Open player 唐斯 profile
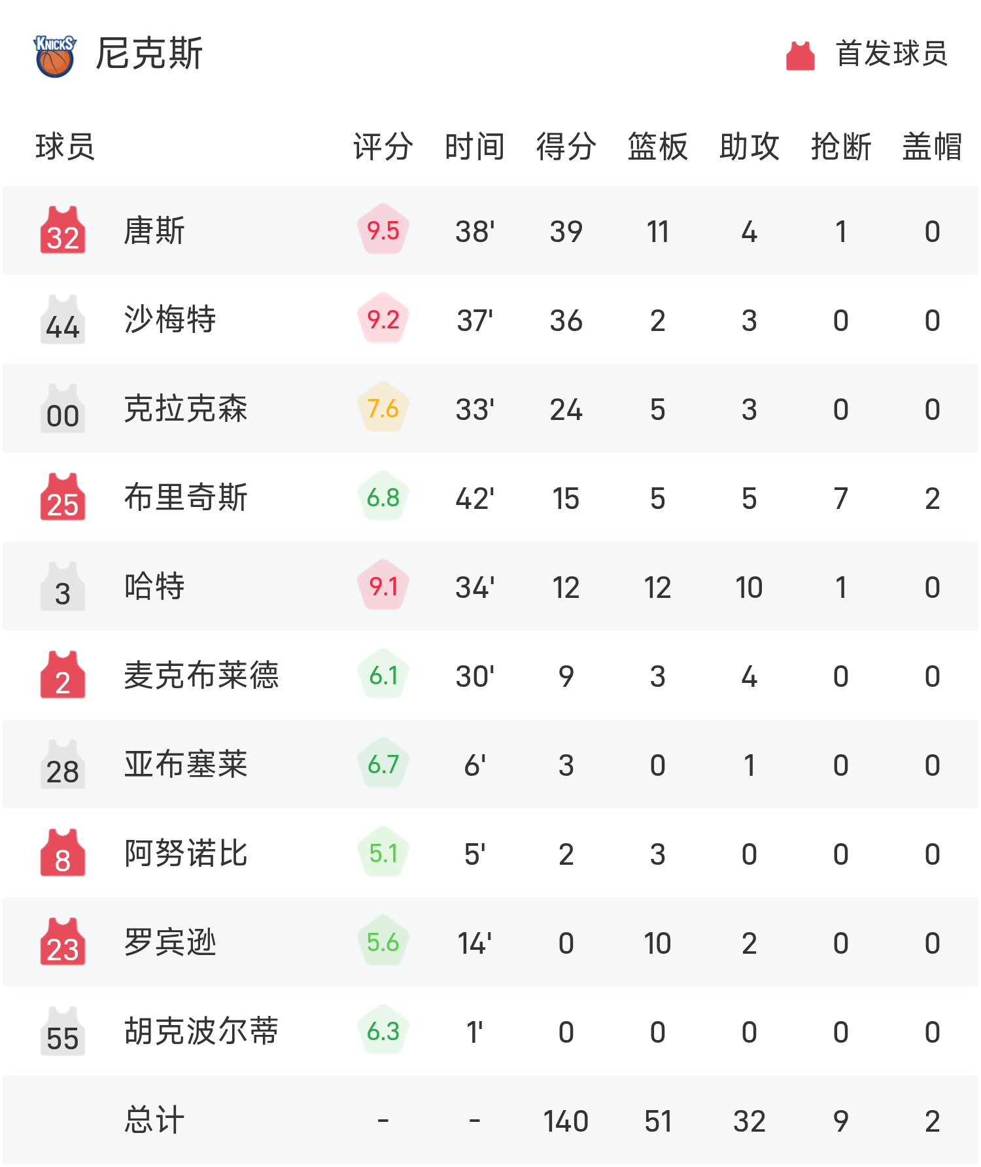 (x=154, y=230)
